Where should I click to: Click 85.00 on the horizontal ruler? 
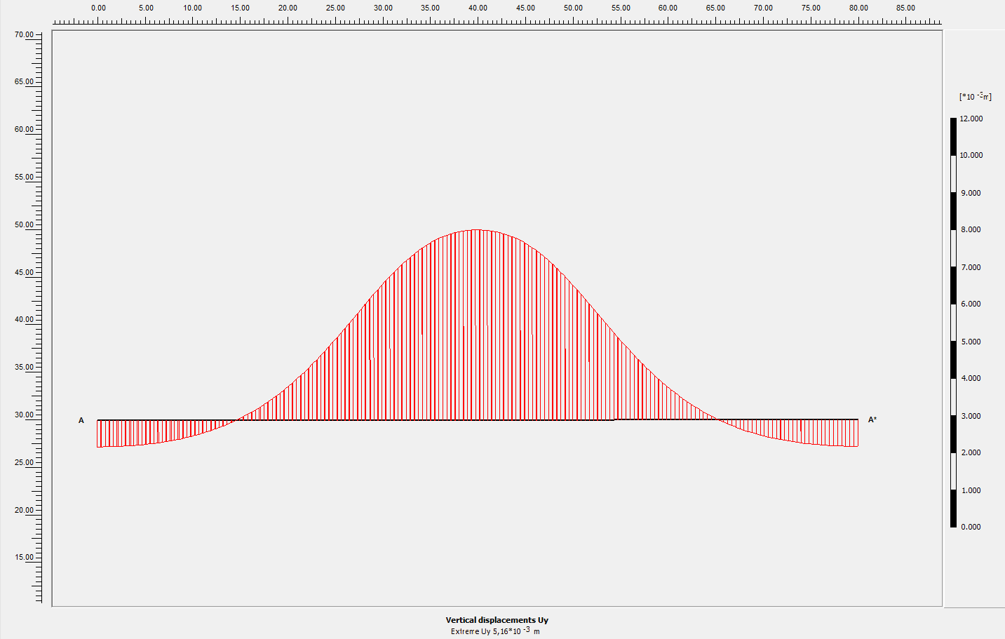point(905,8)
